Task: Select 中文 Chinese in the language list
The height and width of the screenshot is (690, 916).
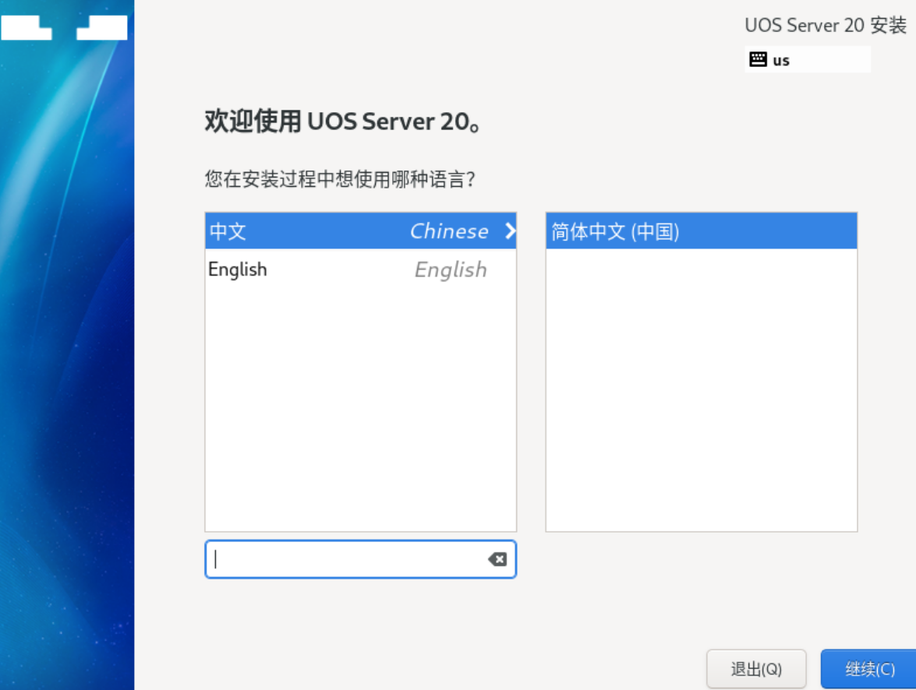Action: pyautogui.click(x=360, y=231)
